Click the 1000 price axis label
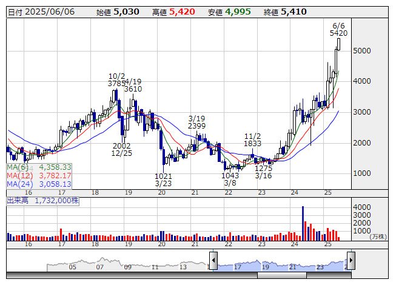Image resolution: width=396 pixels, height=285 pixels. click(x=362, y=173)
